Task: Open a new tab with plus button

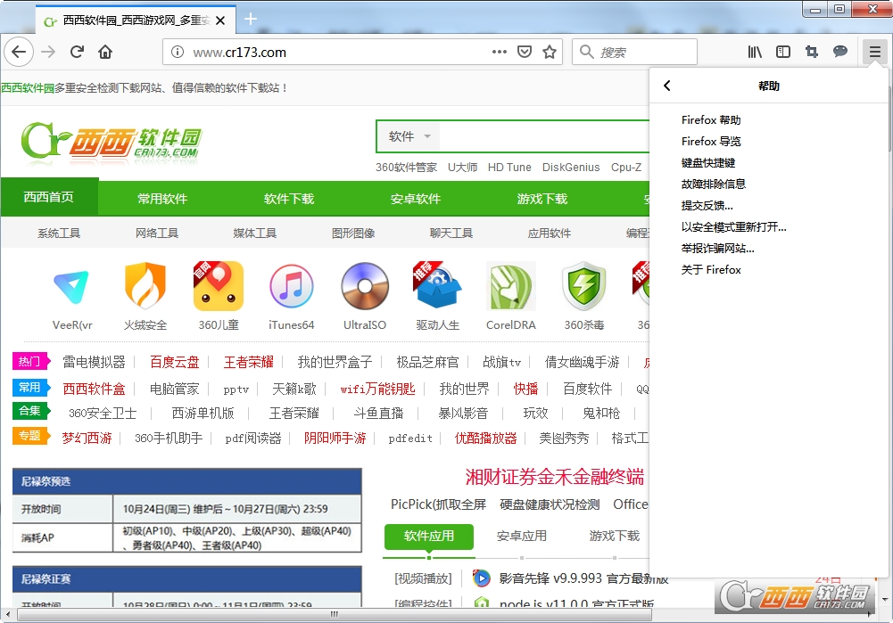Action: coord(250,20)
